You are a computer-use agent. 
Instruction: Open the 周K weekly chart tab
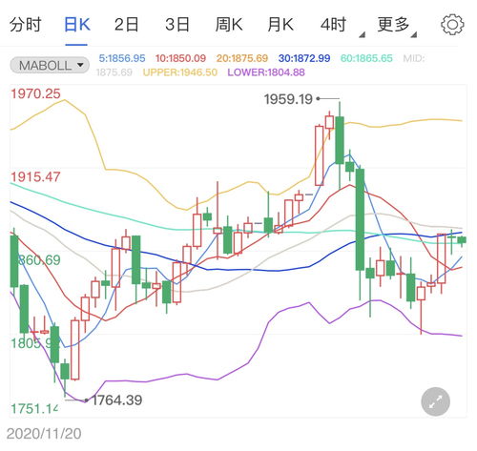229,25
